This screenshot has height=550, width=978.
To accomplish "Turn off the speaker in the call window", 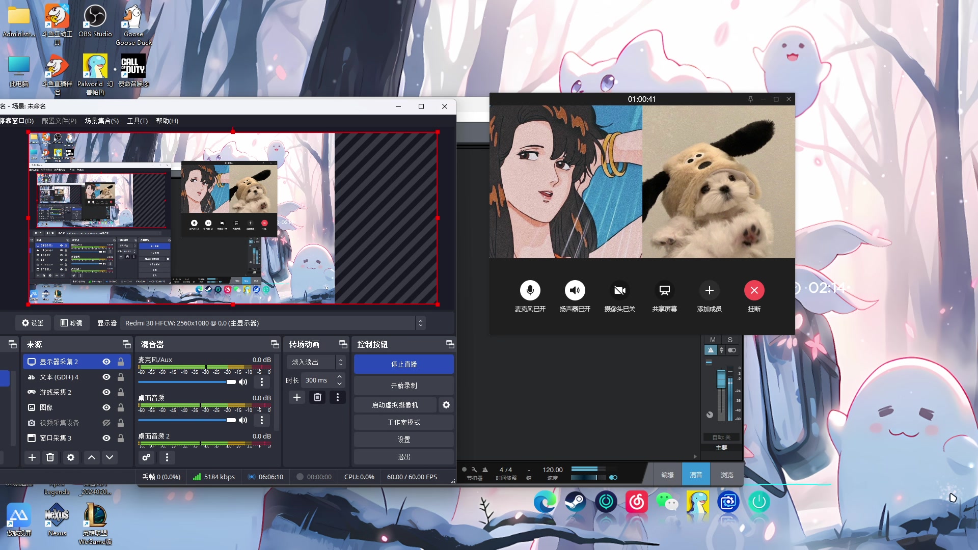I will pyautogui.click(x=575, y=290).
